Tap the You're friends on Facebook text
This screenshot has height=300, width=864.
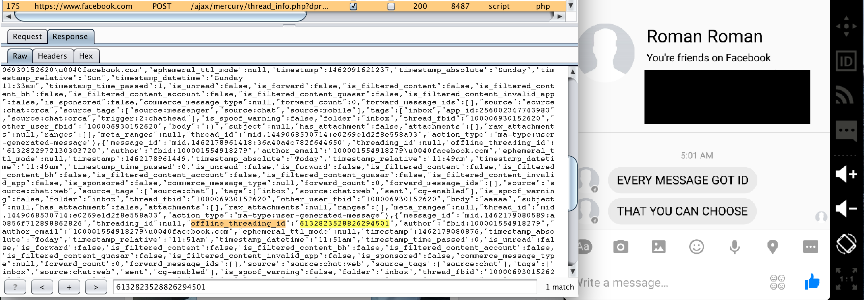click(708, 58)
